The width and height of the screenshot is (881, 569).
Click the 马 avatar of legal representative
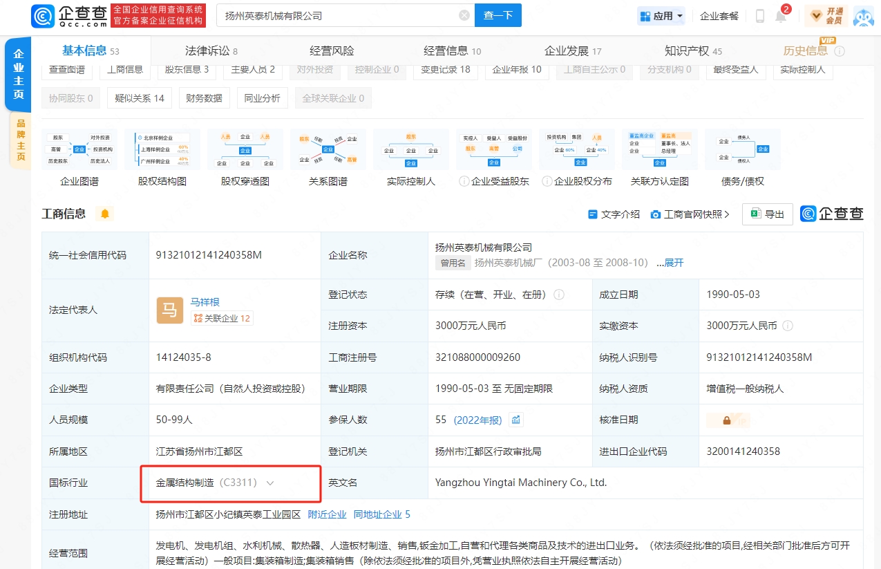(169, 310)
